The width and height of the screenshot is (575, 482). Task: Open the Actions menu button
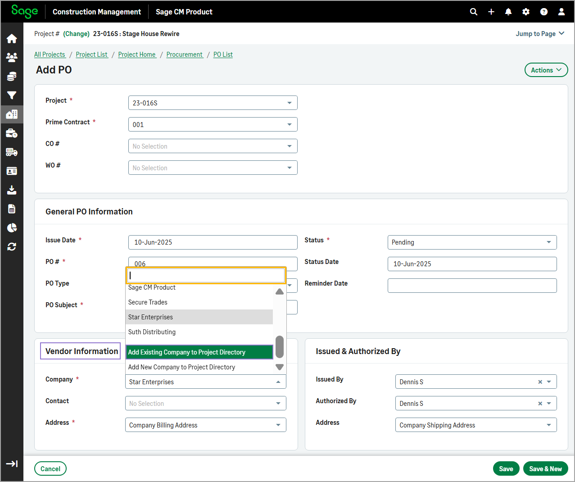click(x=546, y=70)
